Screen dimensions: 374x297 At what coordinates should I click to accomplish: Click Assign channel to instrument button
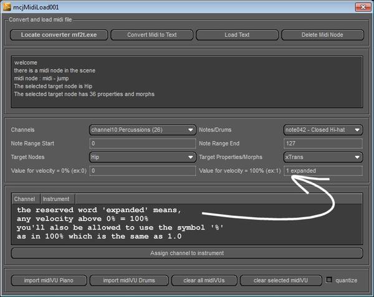tap(187, 253)
